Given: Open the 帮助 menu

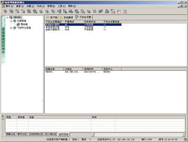Looking at the screenshot, I should click(72, 6).
